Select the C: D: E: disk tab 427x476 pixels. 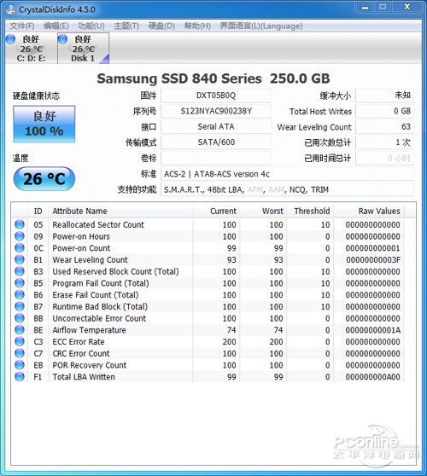click(x=32, y=49)
